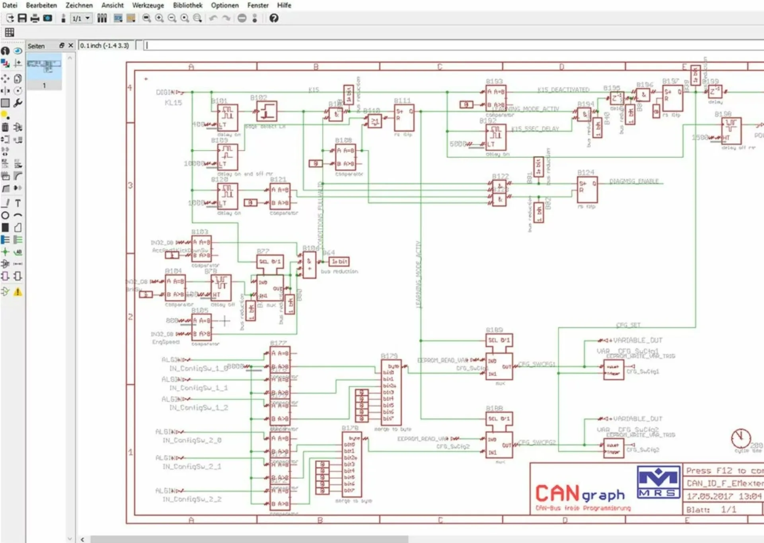Select the filled Rectangle tool
This screenshot has height=543, width=764.
pyautogui.click(x=5, y=227)
